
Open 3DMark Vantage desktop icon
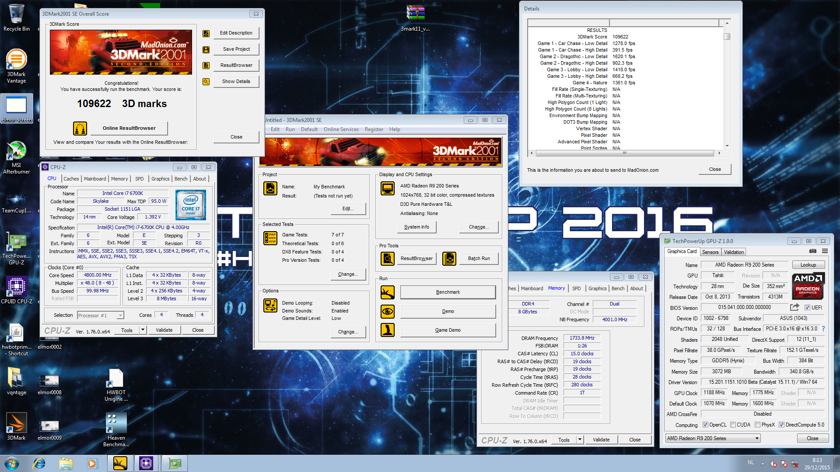point(17,66)
